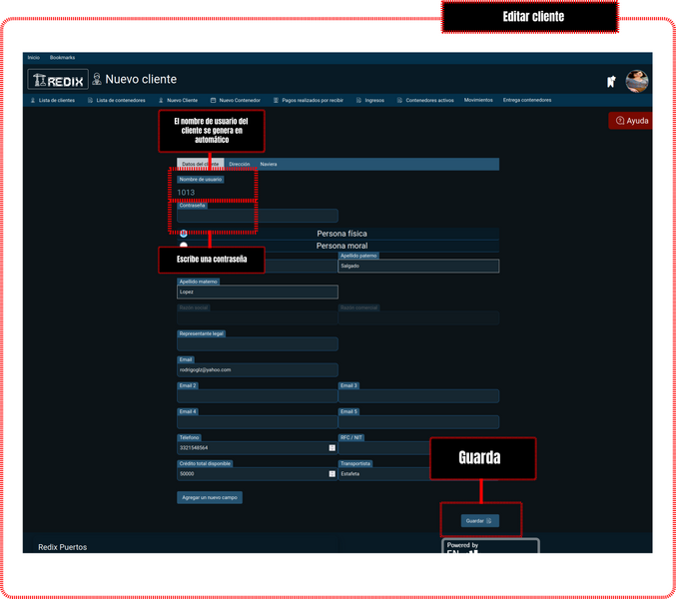This screenshot has width=676, height=599.
Task: Click the Lista de clientes nav icon
Action: (x=33, y=101)
